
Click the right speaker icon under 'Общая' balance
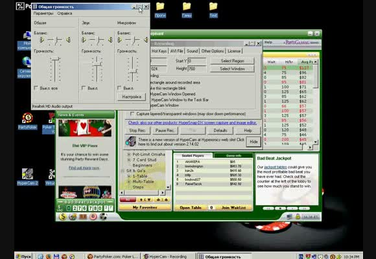(x=68, y=39)
